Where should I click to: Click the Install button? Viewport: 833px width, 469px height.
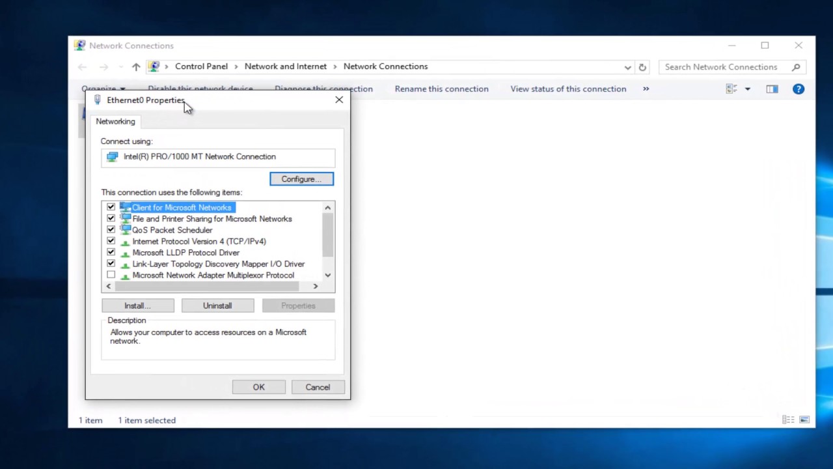point(137,306)
